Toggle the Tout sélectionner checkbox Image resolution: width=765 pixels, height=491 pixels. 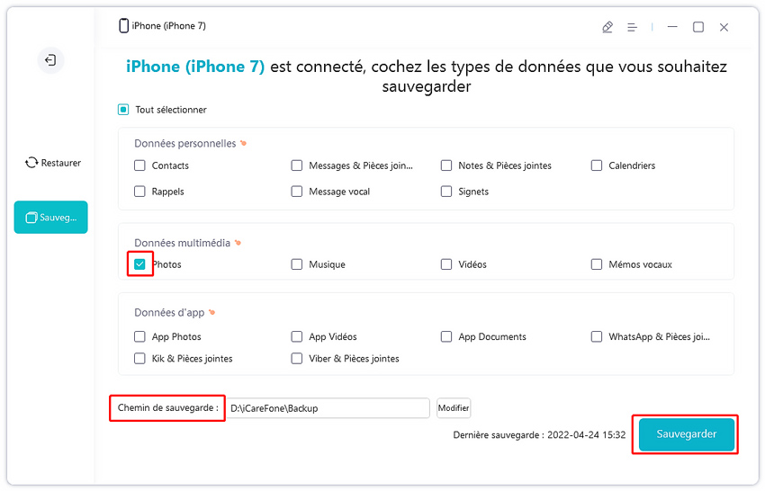pos(123,110)
